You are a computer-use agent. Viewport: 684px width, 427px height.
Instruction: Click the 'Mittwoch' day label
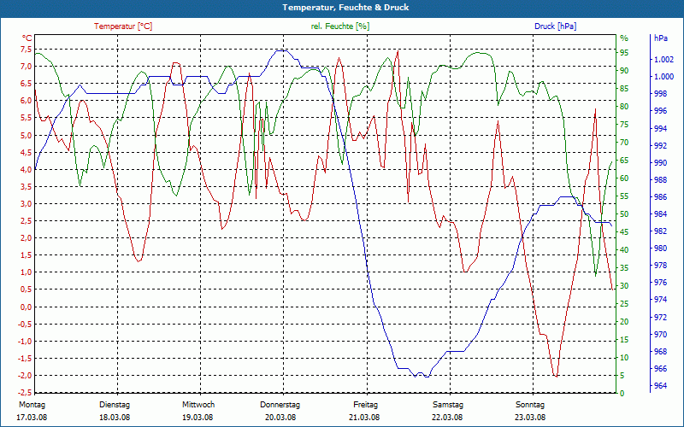[198, 405]
